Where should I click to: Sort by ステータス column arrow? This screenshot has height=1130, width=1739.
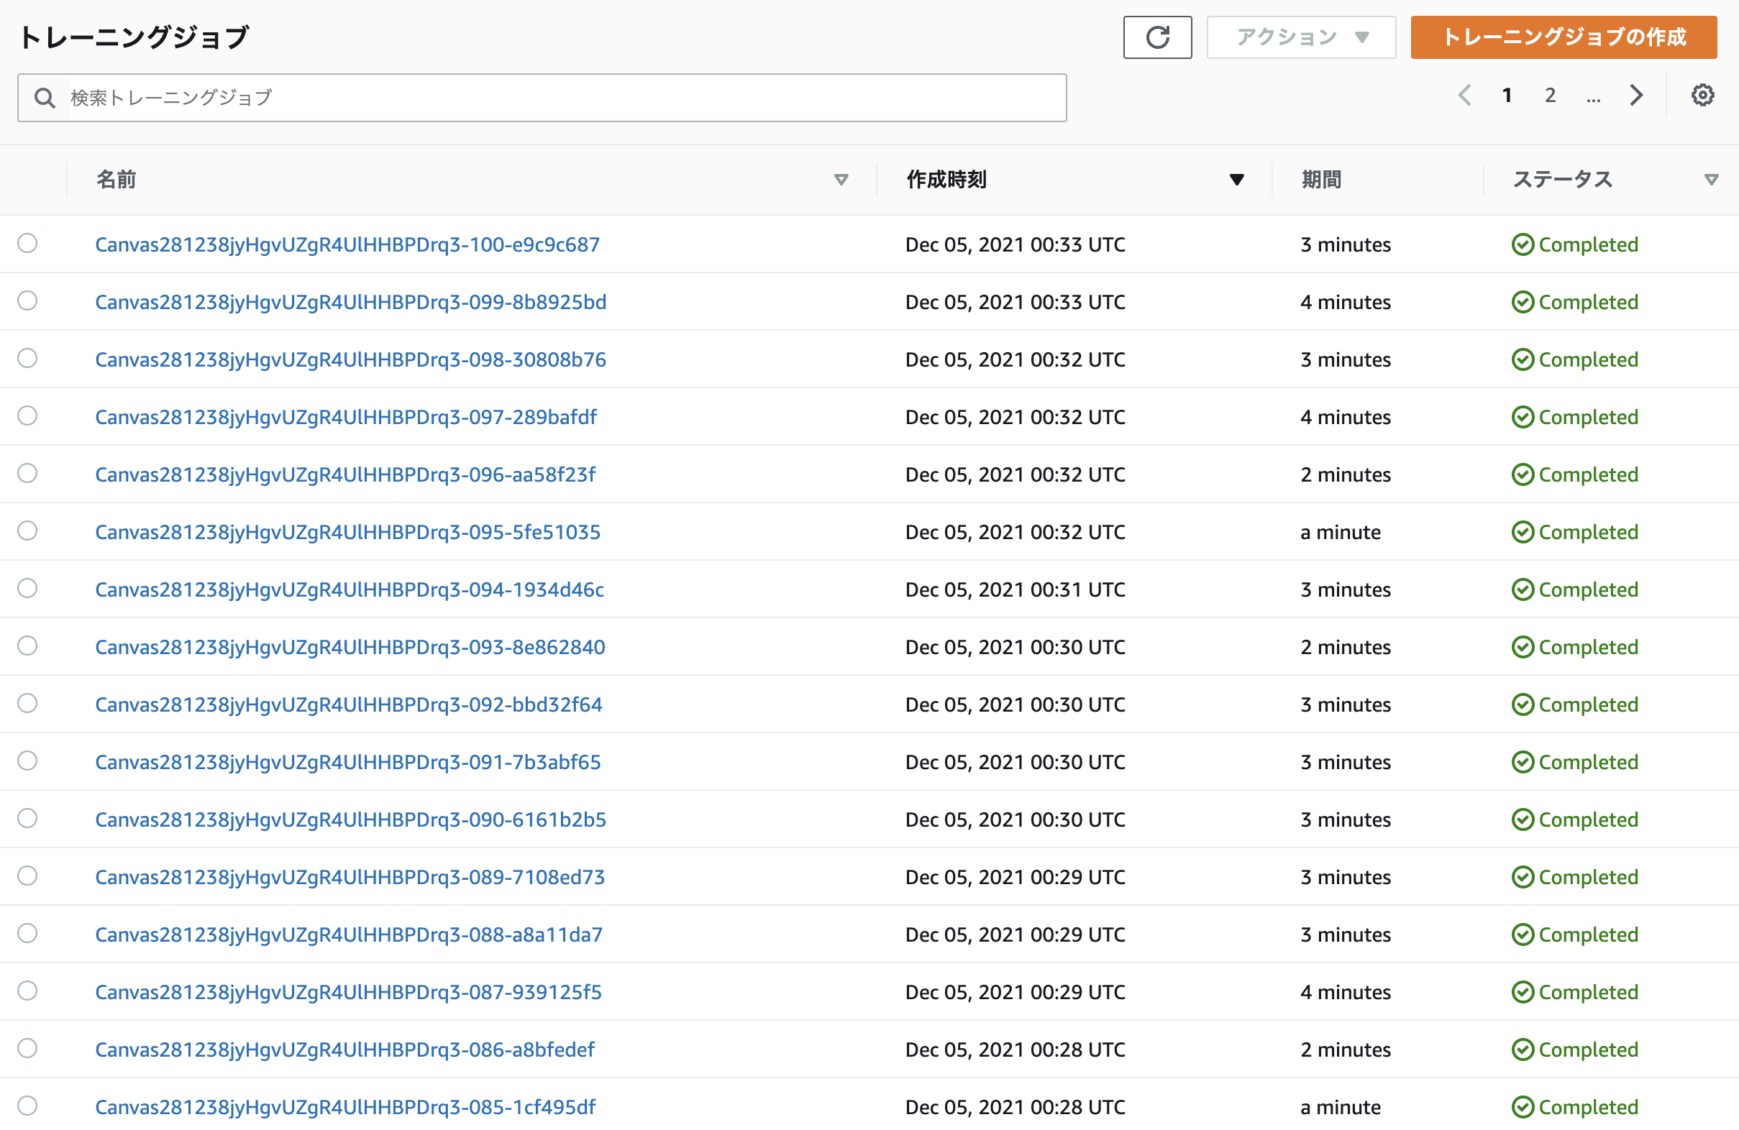coord(1711,180)
